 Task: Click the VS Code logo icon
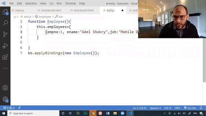tap(4, 3)
